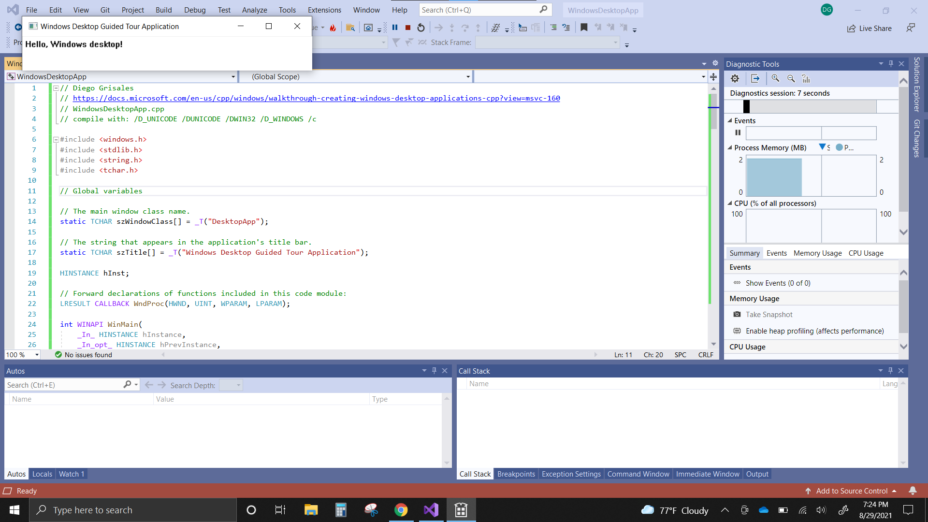Click the Restart debugging icon
Screen dimensions: 928x522
tap(421, 28)
